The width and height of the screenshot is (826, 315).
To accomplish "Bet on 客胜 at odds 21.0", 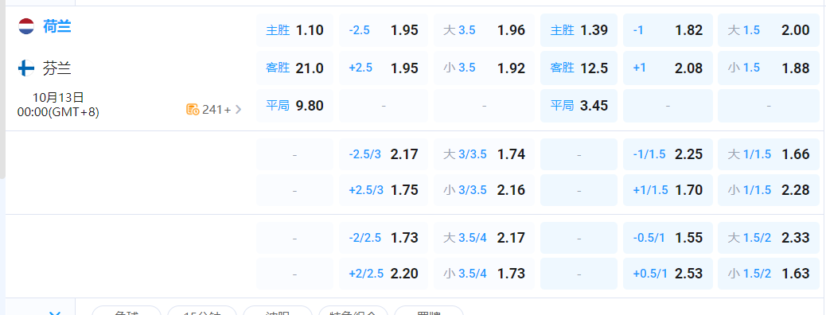I will click(294, 68).
